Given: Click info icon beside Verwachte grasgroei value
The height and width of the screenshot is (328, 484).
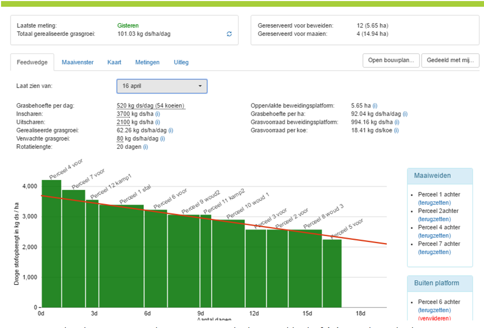Looking at the screenshot, I should click(x=163, y=139).
